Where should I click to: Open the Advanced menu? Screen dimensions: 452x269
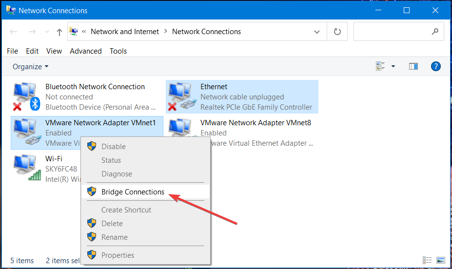(86, 51)
